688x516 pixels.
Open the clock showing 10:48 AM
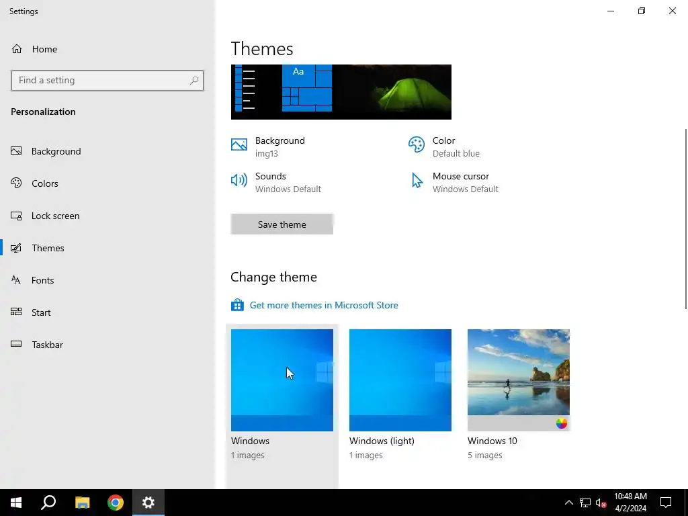pos(630,503)
